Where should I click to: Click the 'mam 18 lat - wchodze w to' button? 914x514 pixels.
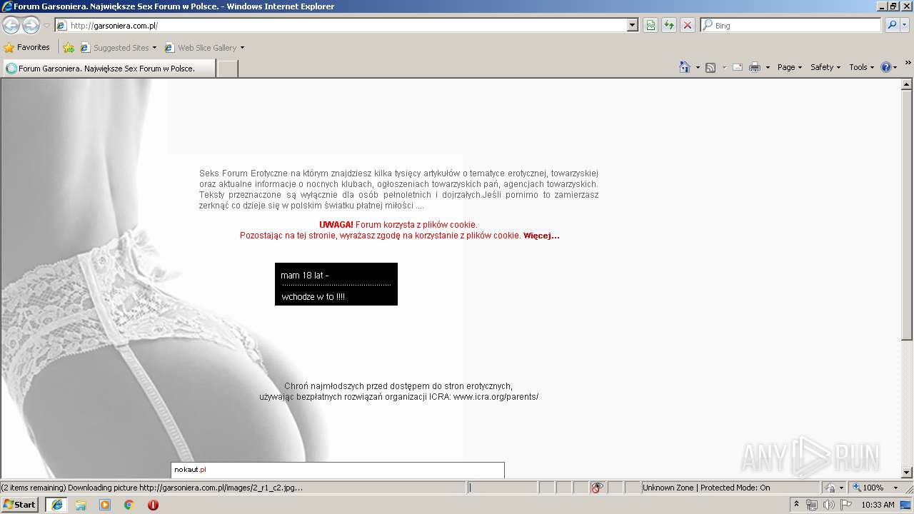[x=336, y=284]
